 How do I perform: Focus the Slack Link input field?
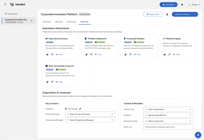[168, 127]
